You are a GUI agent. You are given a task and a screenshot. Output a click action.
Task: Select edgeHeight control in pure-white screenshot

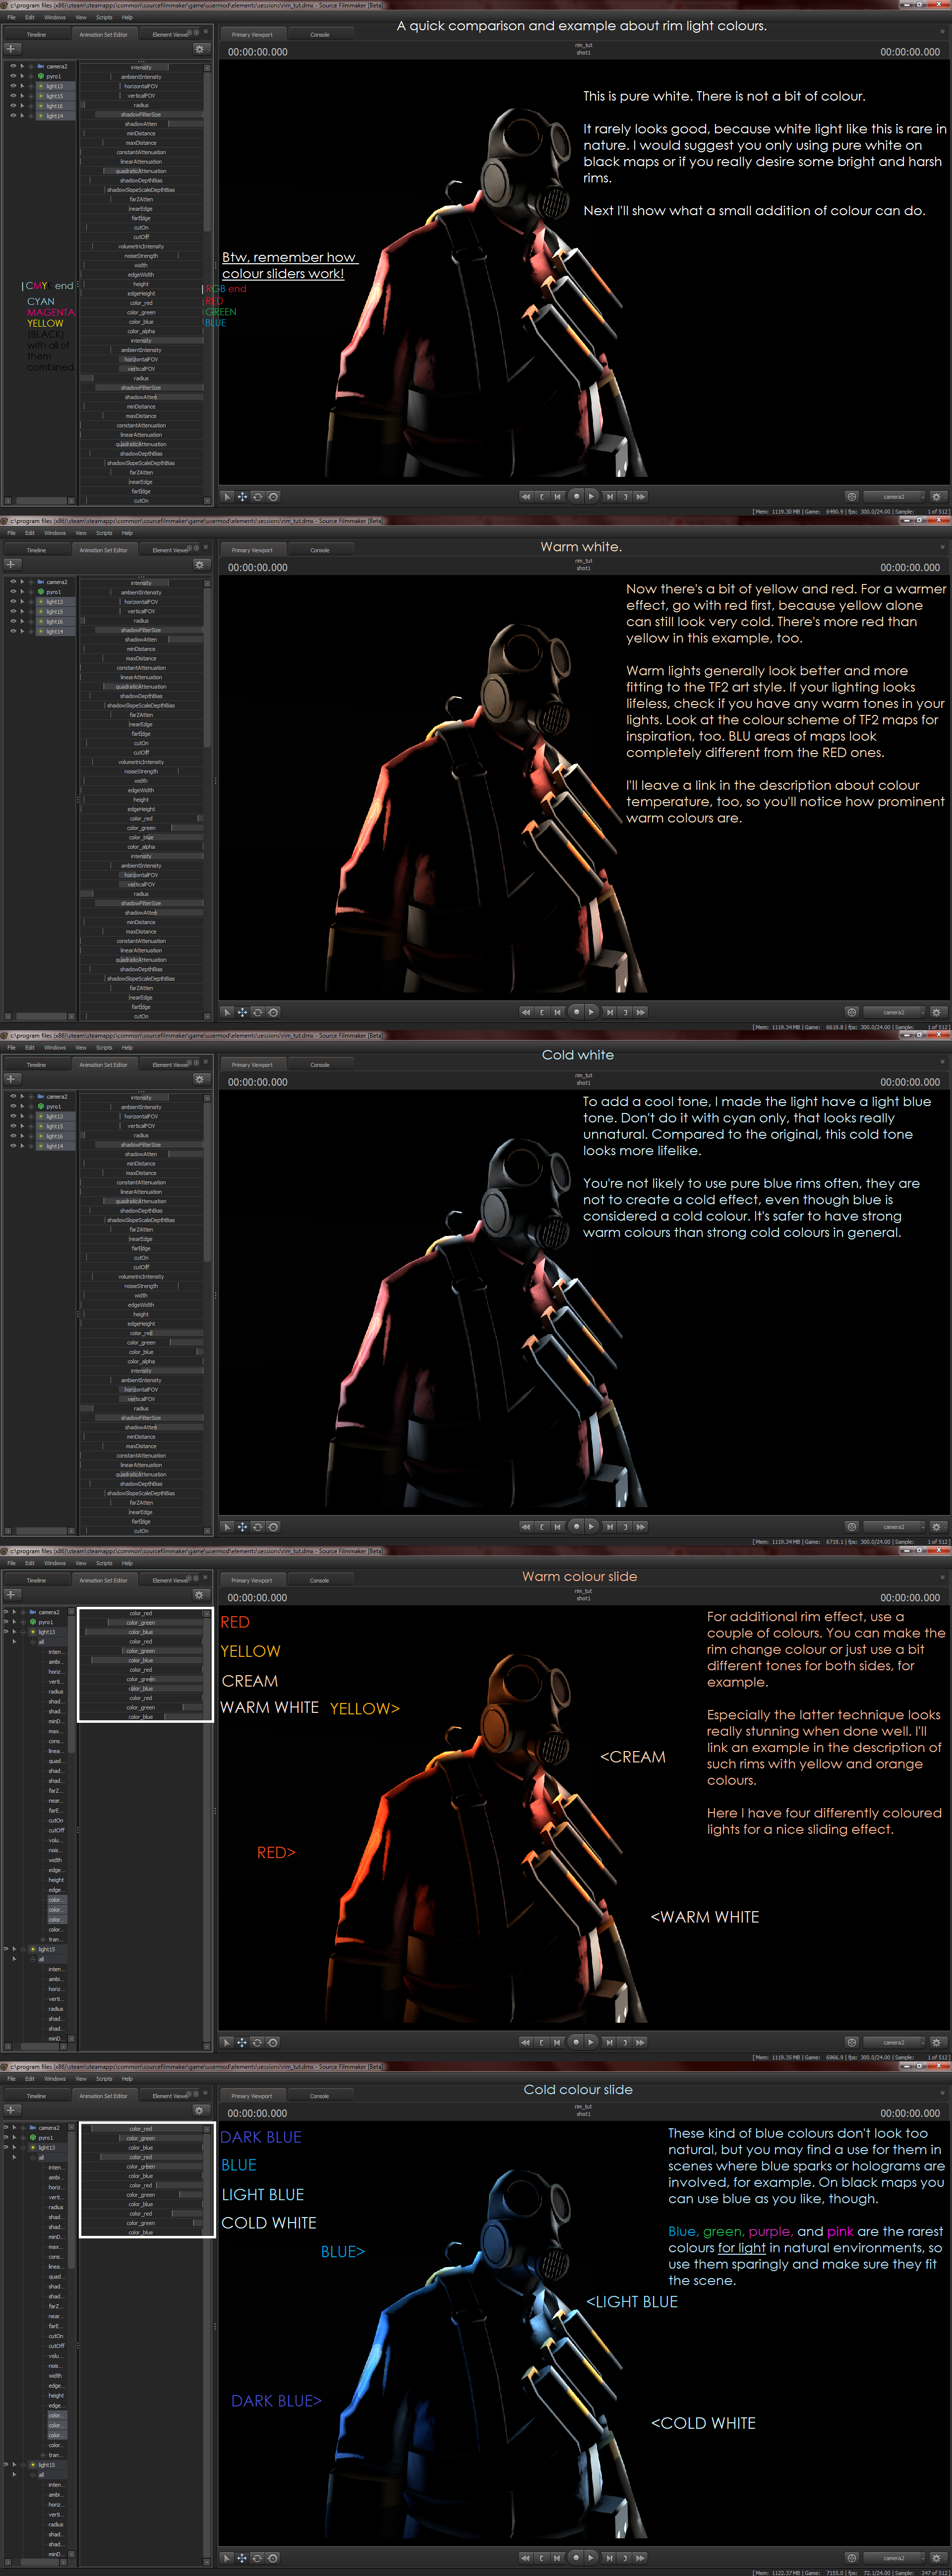point(141,293)
